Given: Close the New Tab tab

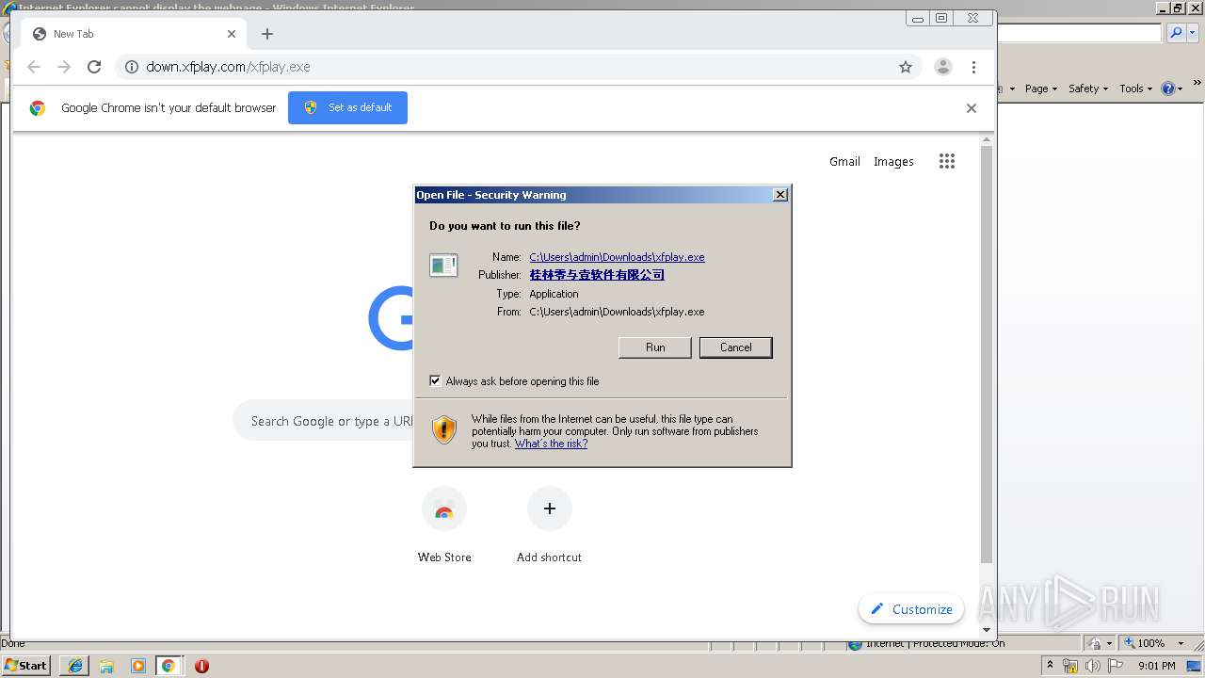Looking at the screenshot, I should click(232, 34).
